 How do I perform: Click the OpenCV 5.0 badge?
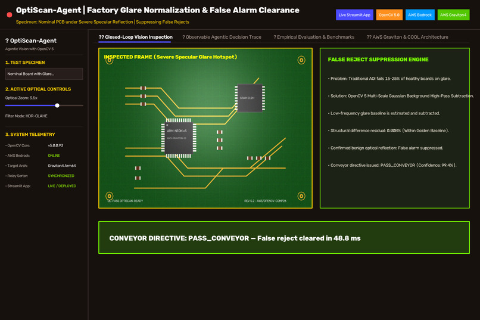click(389, 15)
